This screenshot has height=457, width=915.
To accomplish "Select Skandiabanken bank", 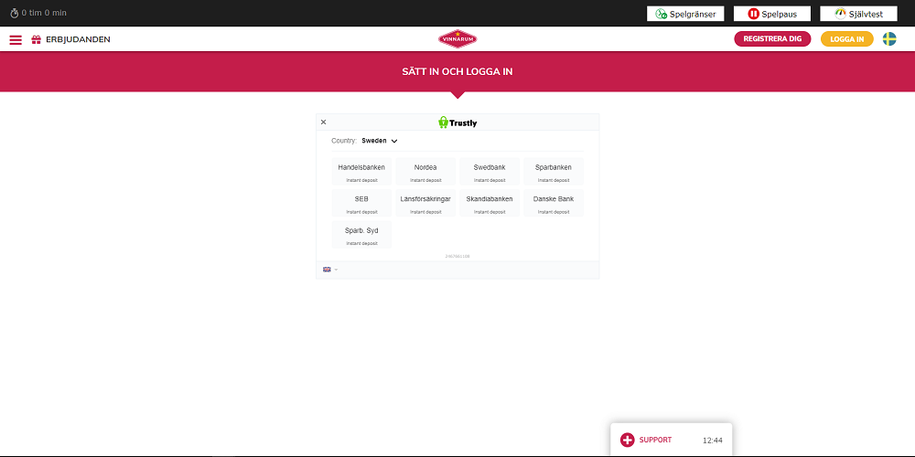I will pos(489,203).
